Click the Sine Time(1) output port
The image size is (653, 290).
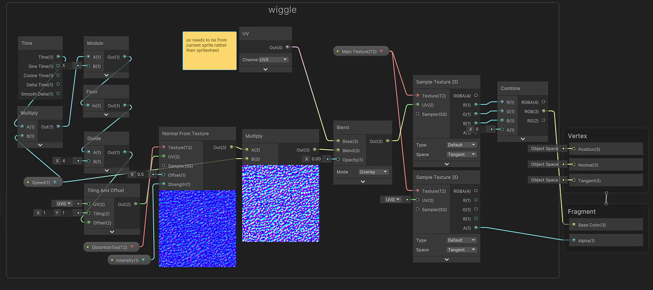pos(58,66)
